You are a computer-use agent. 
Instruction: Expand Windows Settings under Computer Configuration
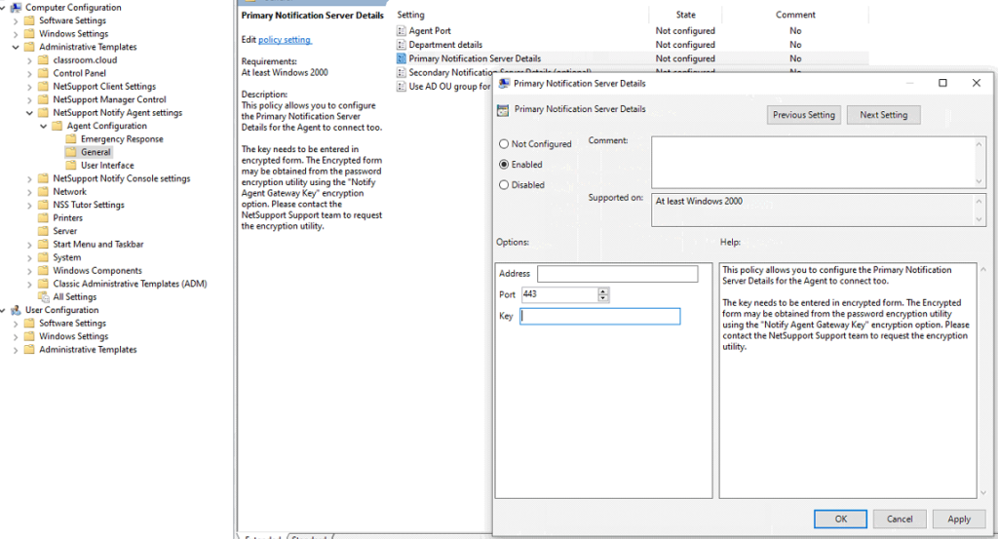[16, 34]
